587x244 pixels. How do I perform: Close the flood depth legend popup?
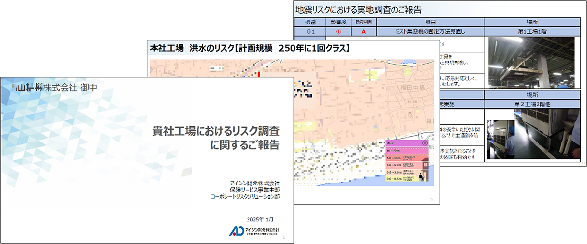tap(424, 143)
